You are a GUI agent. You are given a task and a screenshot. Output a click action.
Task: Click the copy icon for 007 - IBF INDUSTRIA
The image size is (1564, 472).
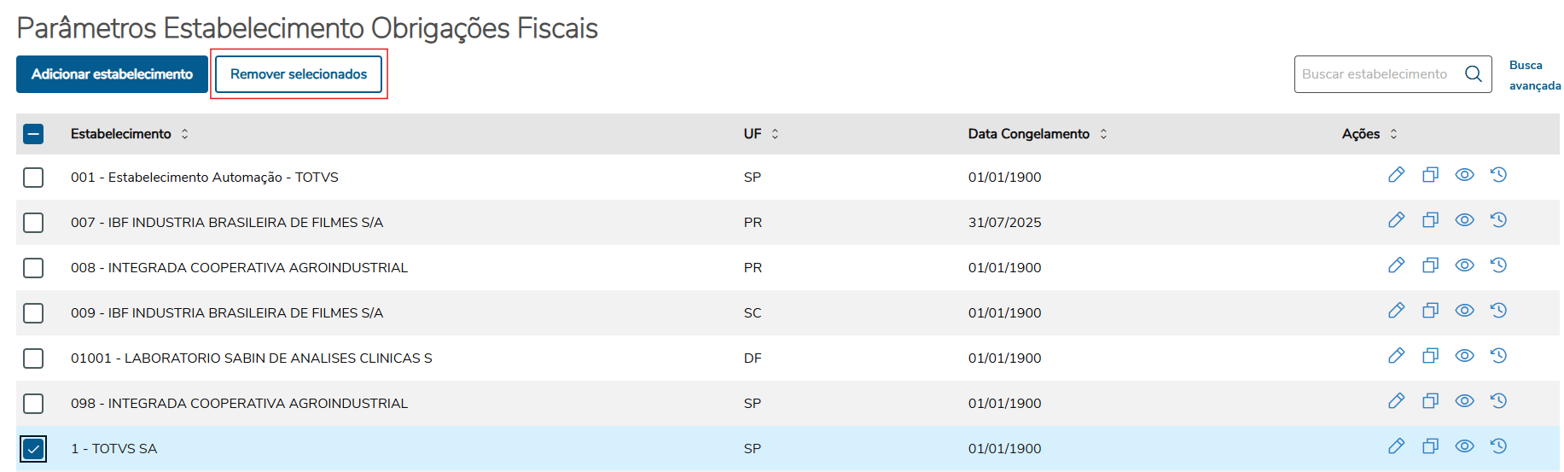[x=1430, y=220]
